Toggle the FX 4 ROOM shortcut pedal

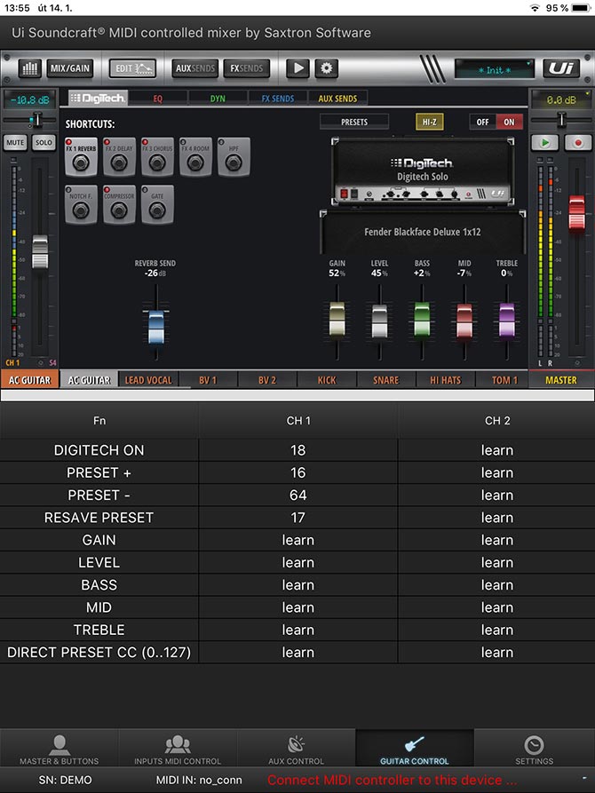[x=195, y=157]
